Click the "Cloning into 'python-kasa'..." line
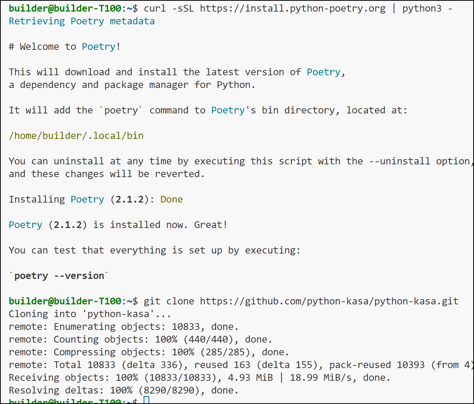This screenshot has width=474, height=404. [x=90, y=314]
